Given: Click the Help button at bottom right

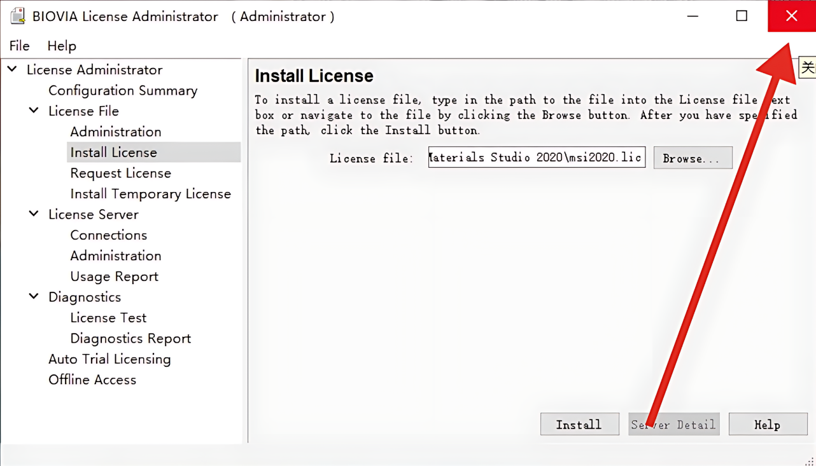Looking at the screenshot, I should 768,424.
